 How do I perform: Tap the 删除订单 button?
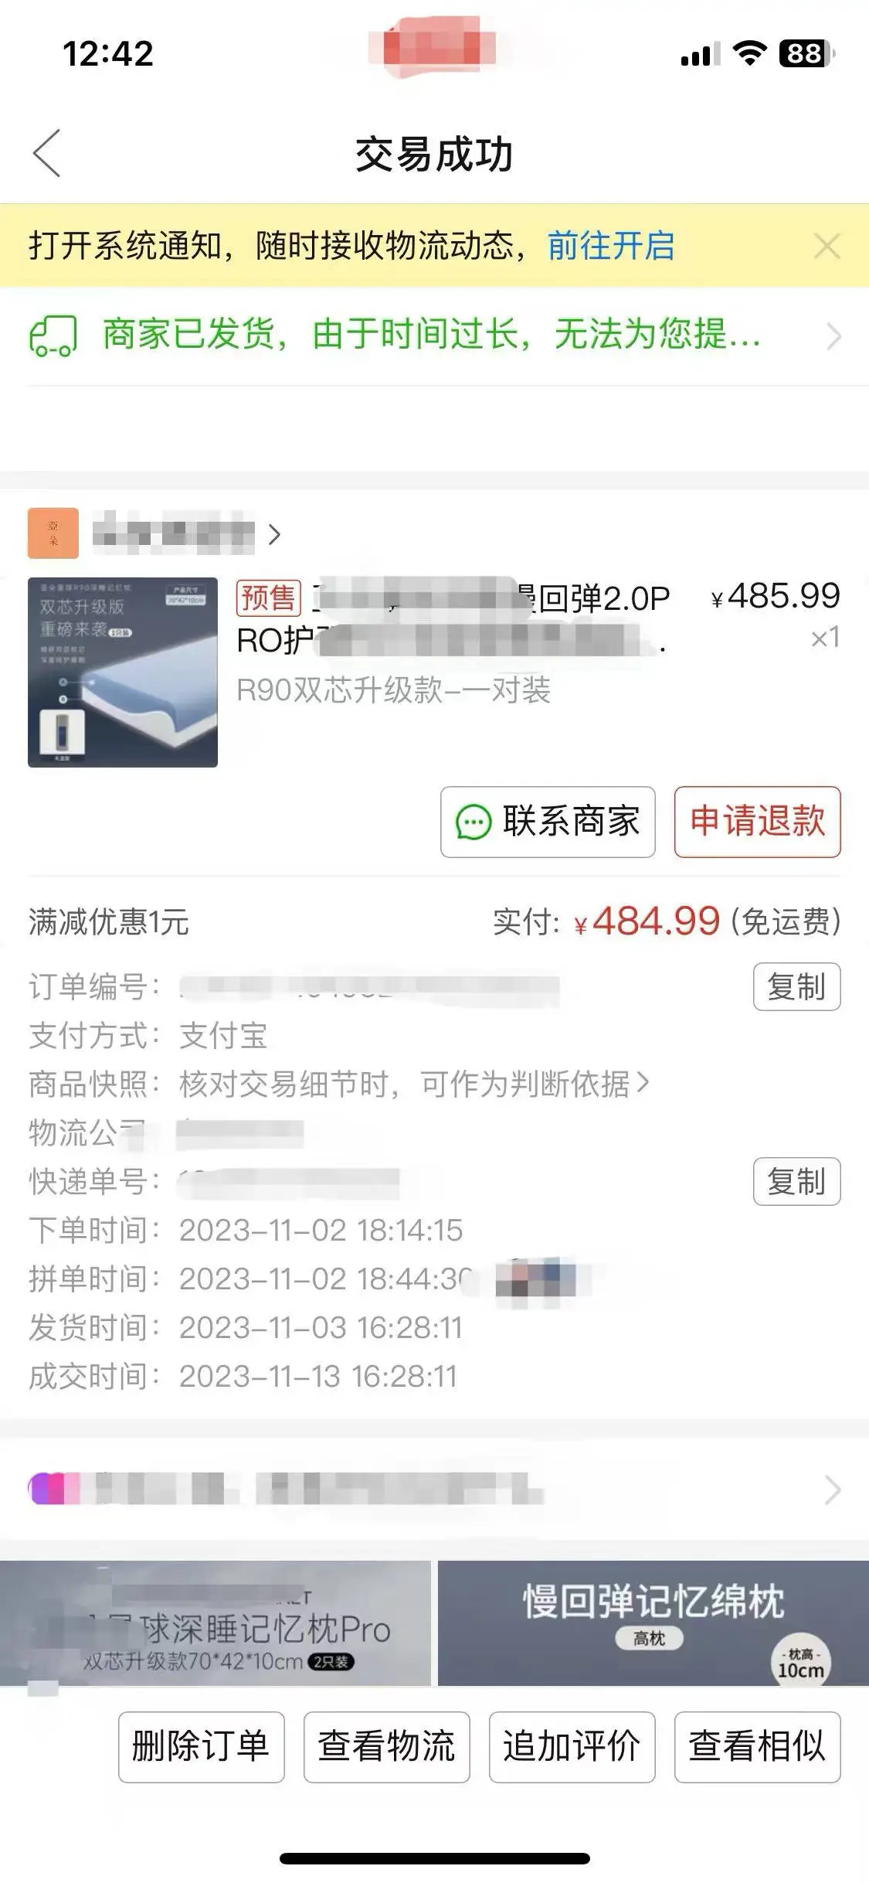(x=201, y=1747)
